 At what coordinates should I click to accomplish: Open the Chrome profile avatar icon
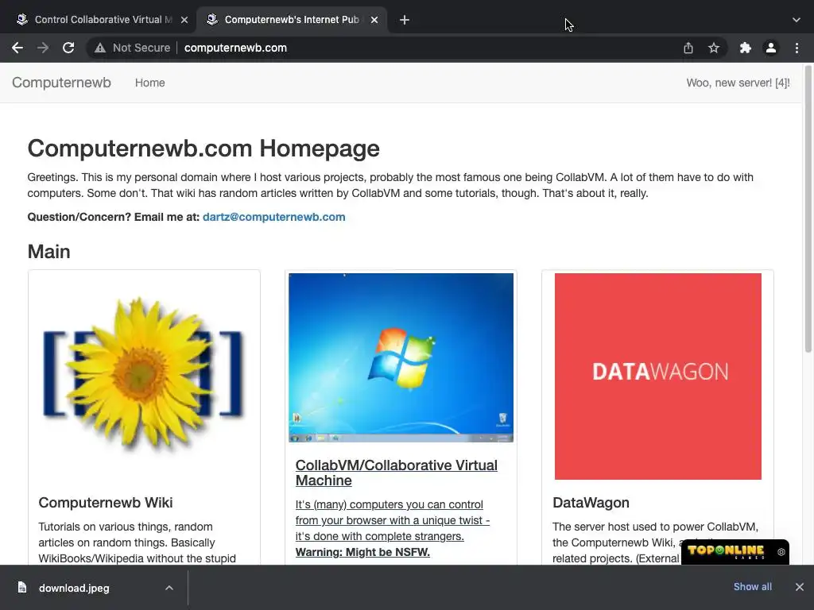771,48
